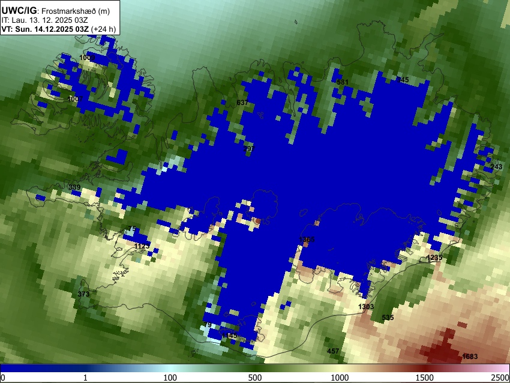Click the map value label "1123"
The height and width of the screenshot is (383, 510).
click(x=142, y=246)
